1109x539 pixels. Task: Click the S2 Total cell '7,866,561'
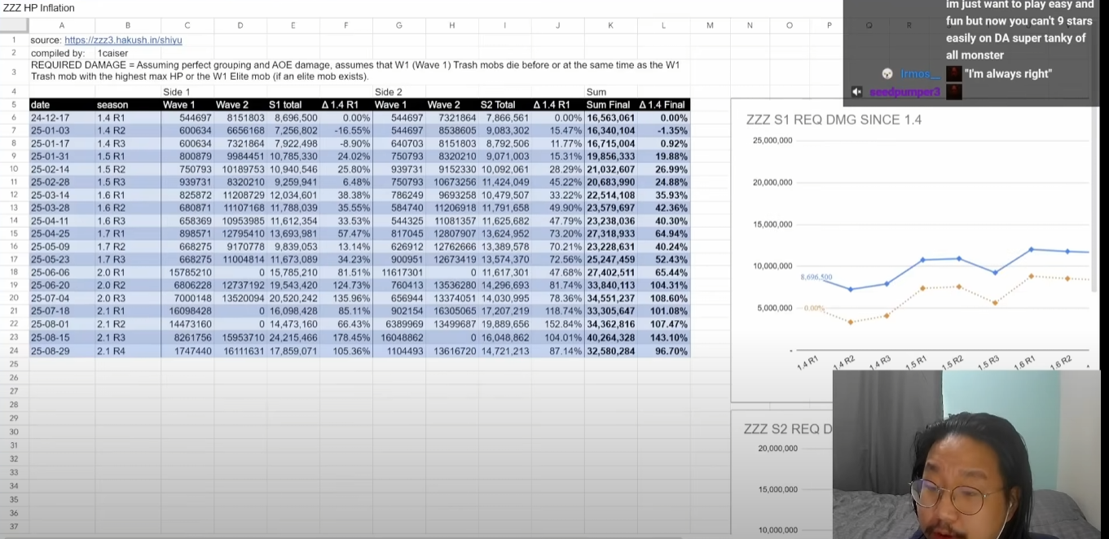click(x=505, y=118)
